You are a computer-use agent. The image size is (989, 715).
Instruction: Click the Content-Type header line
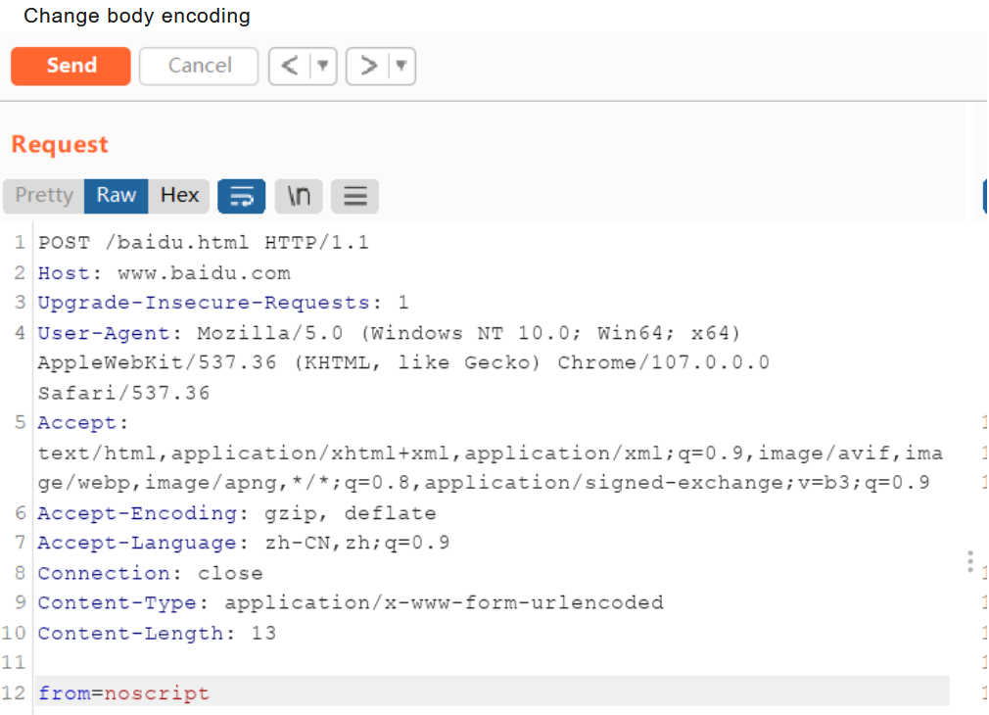pyautogui.click(x=351, y=603)
